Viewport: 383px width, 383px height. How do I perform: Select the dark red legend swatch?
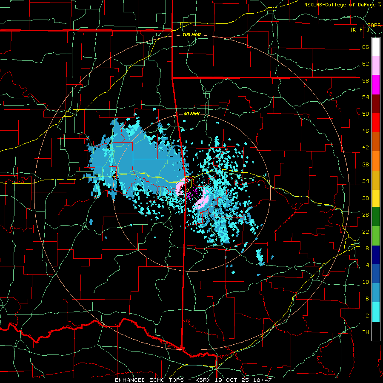(x=376, y=104)
